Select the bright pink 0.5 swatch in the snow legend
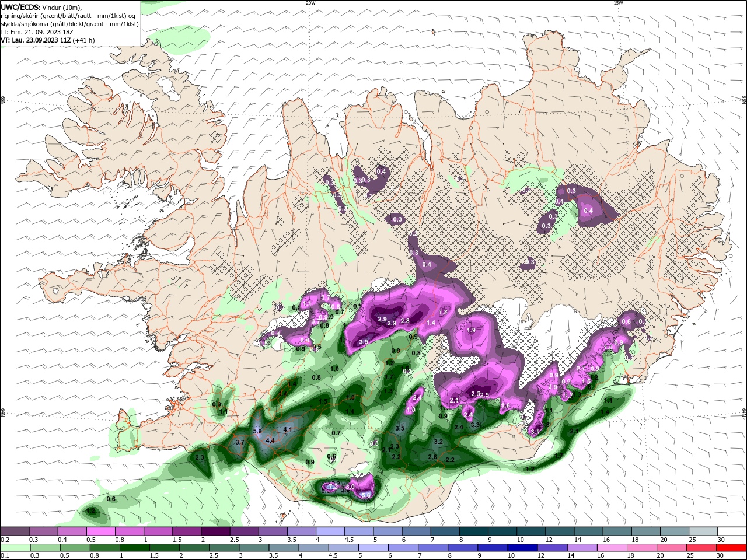 coord(100,531)
